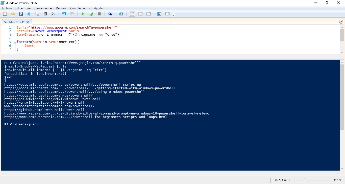The image size is (345, 184).
Task: Start PowerShell.exe from blue console icon
Action: [121, 14]
